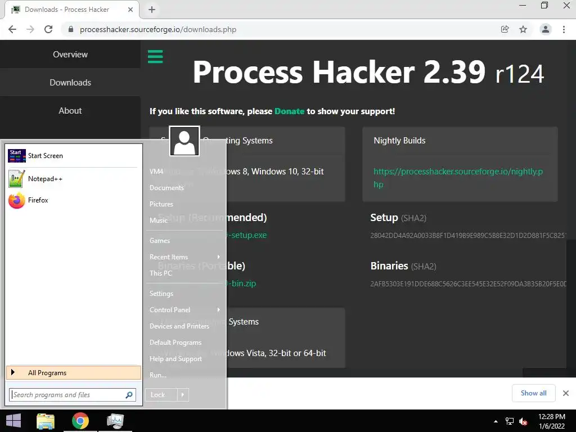Click the Nightly Builds heading
The height and width of the screenshot is (432, 576).
(400, 141)
